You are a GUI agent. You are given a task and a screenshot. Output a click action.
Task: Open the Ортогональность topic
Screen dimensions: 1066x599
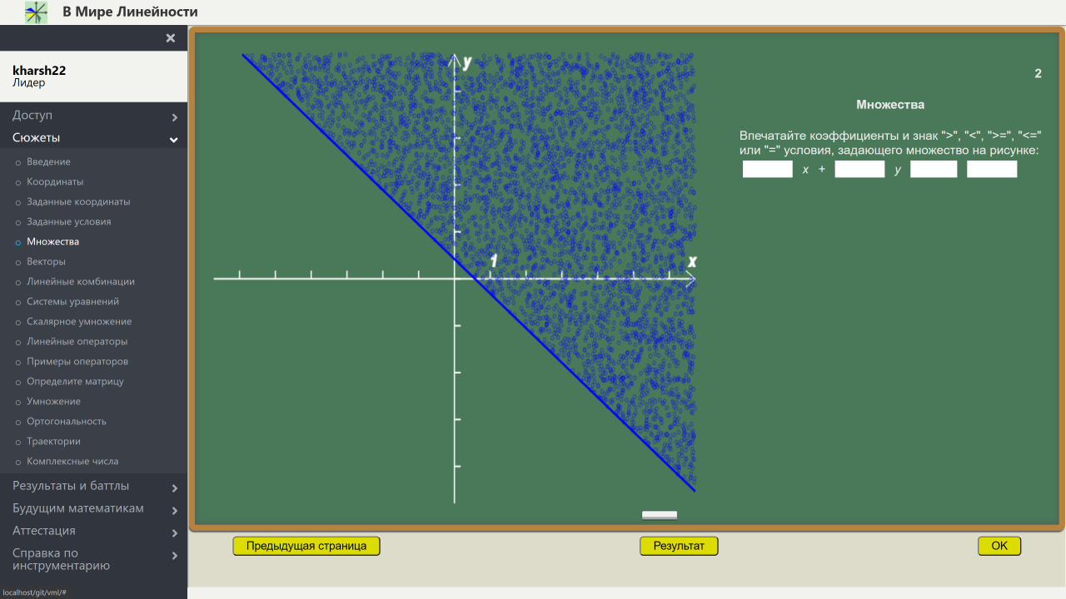pyautogui.click(x=67, y=422)
